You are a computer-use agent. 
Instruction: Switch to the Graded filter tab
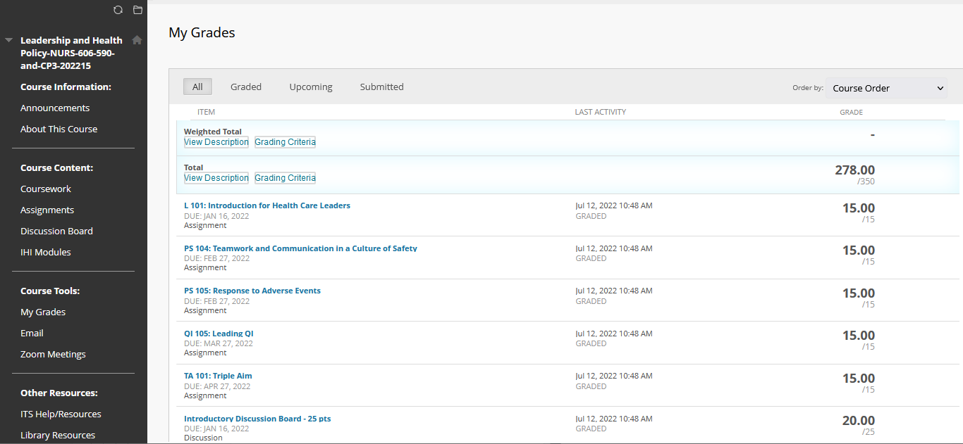[x=246, y=87]
